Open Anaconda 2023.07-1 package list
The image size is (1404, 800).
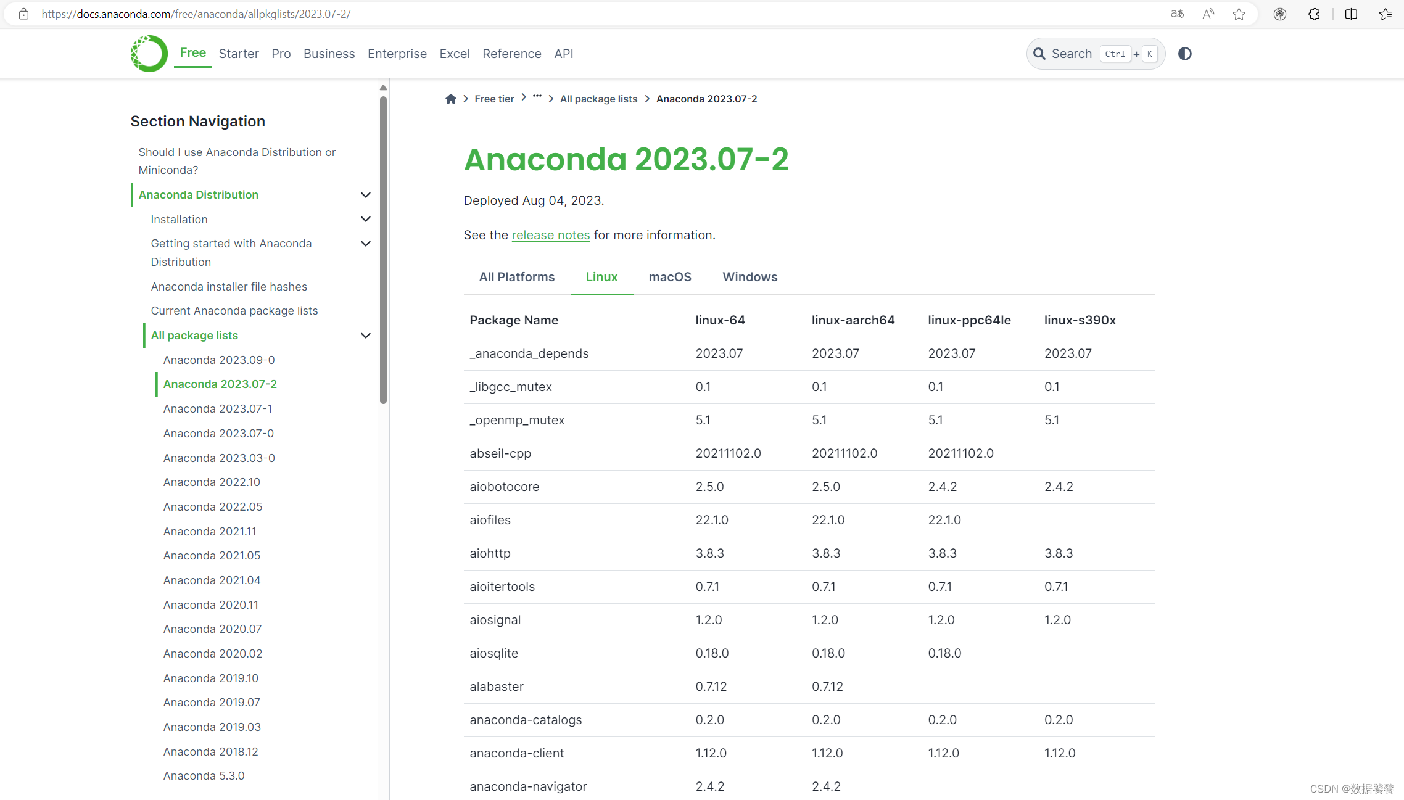(218, 409)
